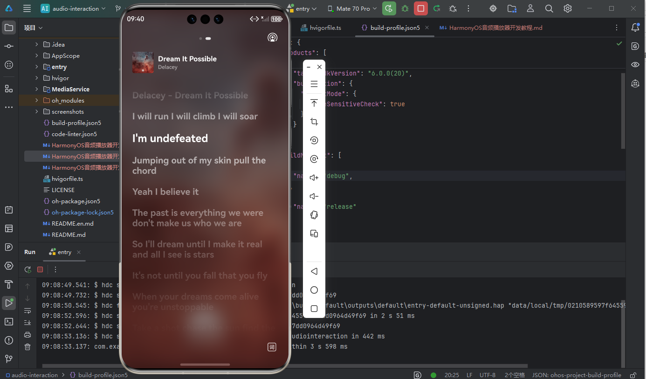Open the account profile icon

pyautogui.click(x=530, y=8)
